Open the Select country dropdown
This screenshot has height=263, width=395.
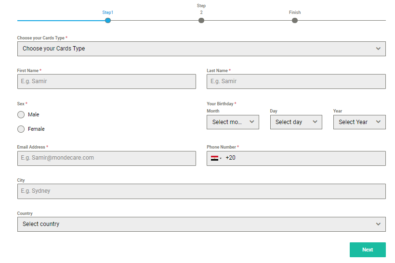pyautogui.click(x=201, y=224)
